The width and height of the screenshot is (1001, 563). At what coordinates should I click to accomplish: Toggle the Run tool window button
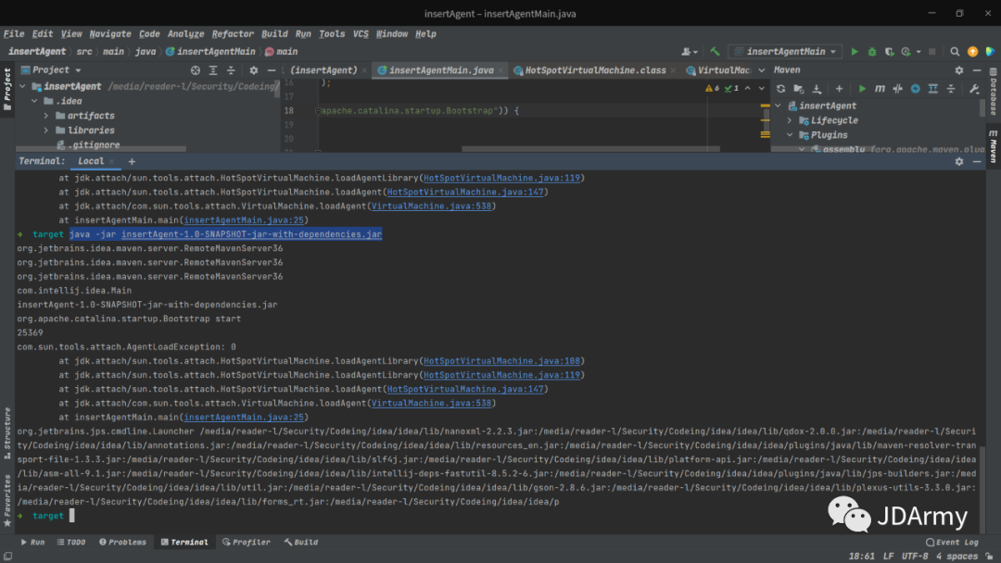32,542
